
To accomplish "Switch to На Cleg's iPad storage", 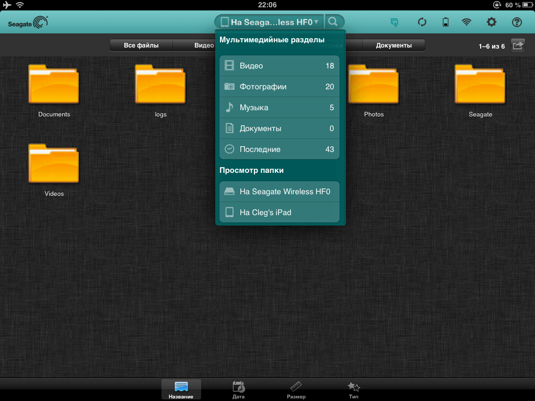I will click(280, 213).
